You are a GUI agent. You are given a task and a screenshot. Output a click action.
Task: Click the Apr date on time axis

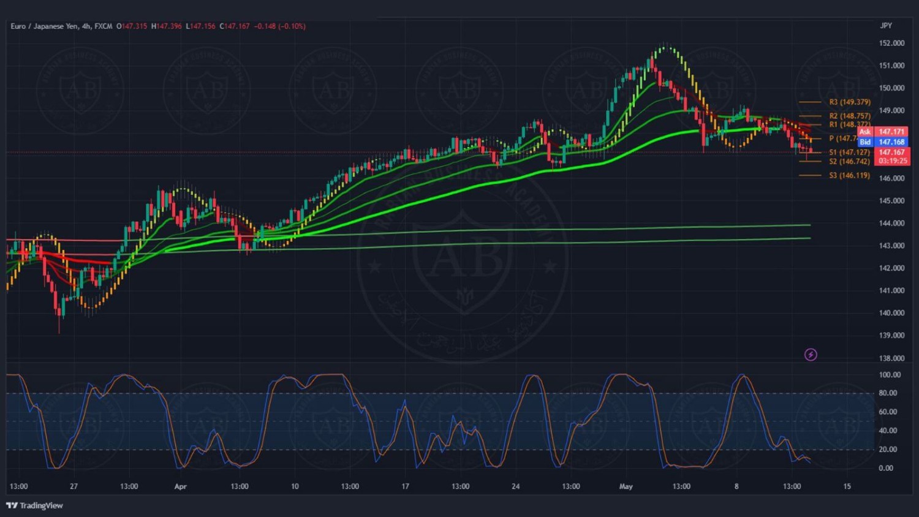[x=180, y=486]
